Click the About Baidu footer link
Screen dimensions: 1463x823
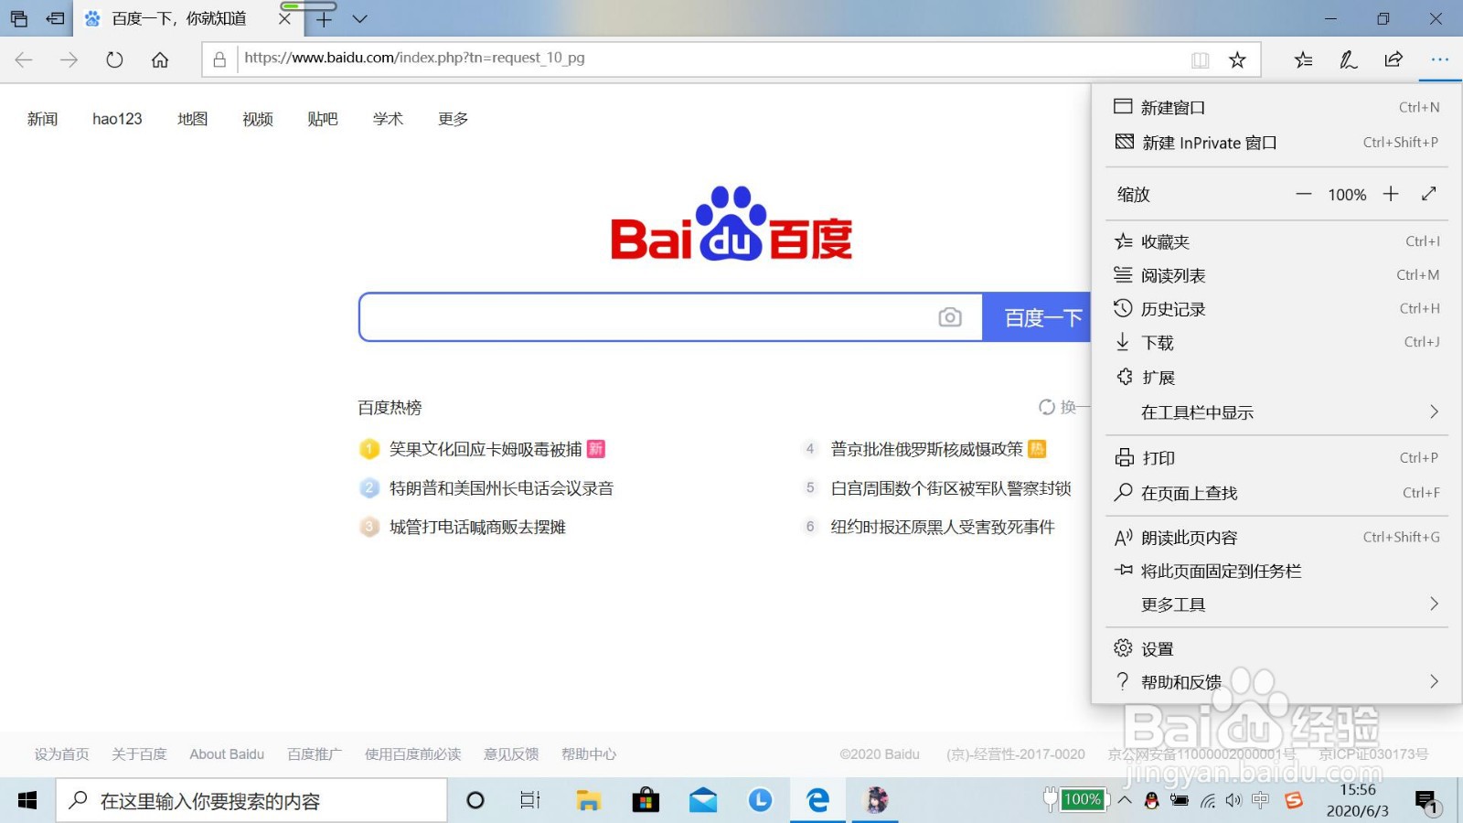pyautogui.click(x=227, y=754)
